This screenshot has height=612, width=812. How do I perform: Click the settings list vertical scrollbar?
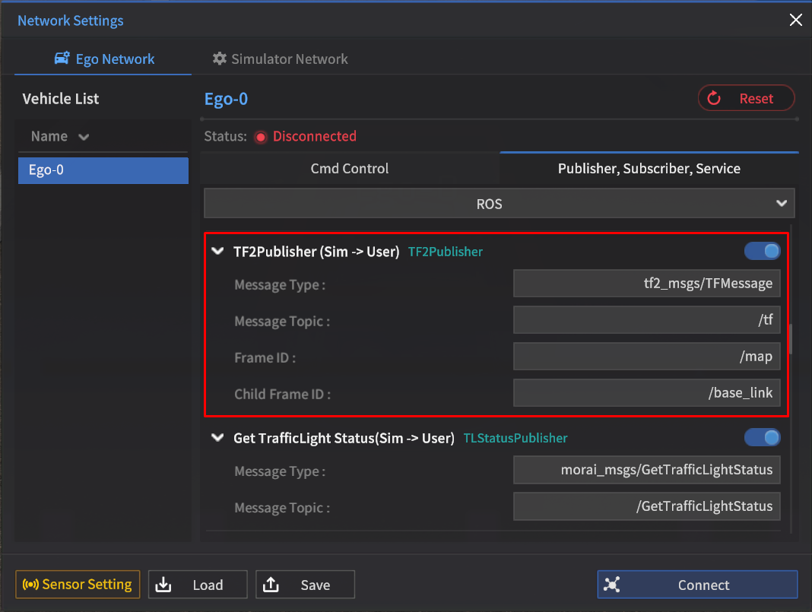click(791, 339)
